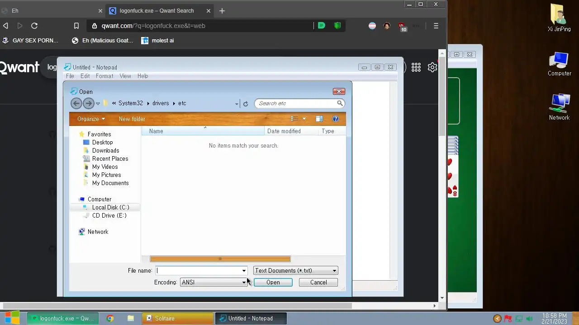Go forward in Open dialog
This screenshot has width=579, height=325.
(x=88, y=103)
